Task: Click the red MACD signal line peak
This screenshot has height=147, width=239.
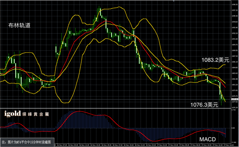Action: point(79,111)
